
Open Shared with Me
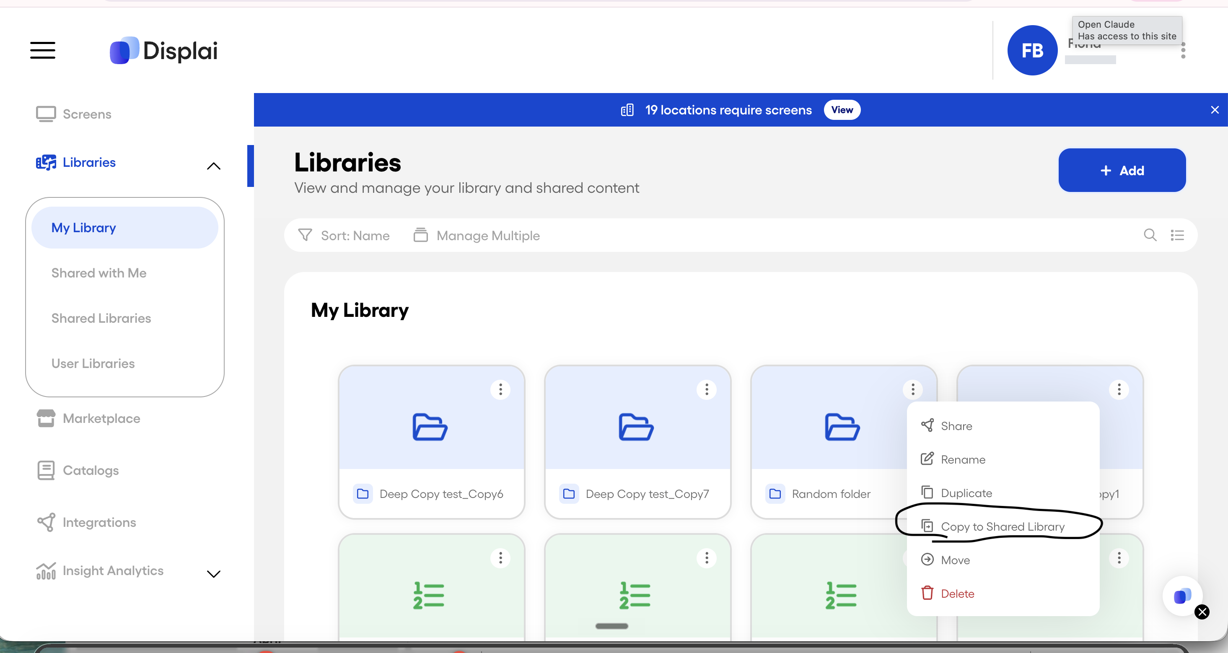click(x=98, y=273)
